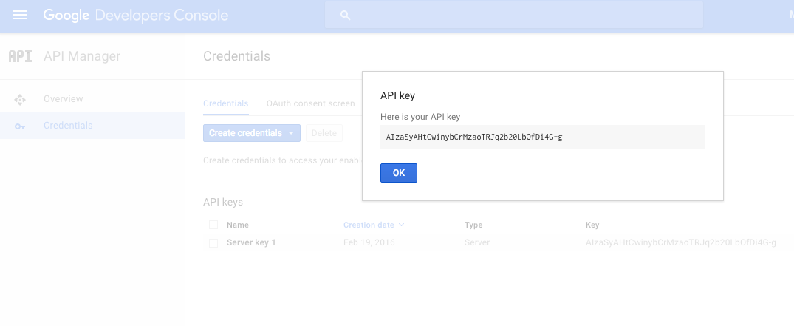Open Overview in the sidebar
794x326 pixels.
pos(64,99)
